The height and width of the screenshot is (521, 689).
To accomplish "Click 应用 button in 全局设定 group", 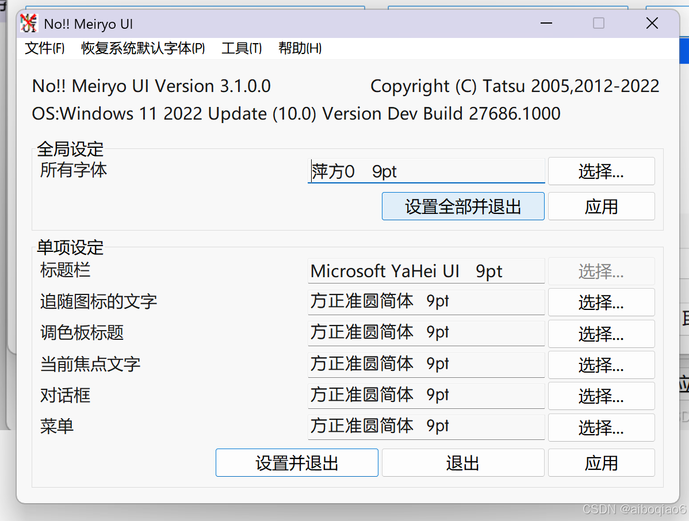I will click(601, 206).
